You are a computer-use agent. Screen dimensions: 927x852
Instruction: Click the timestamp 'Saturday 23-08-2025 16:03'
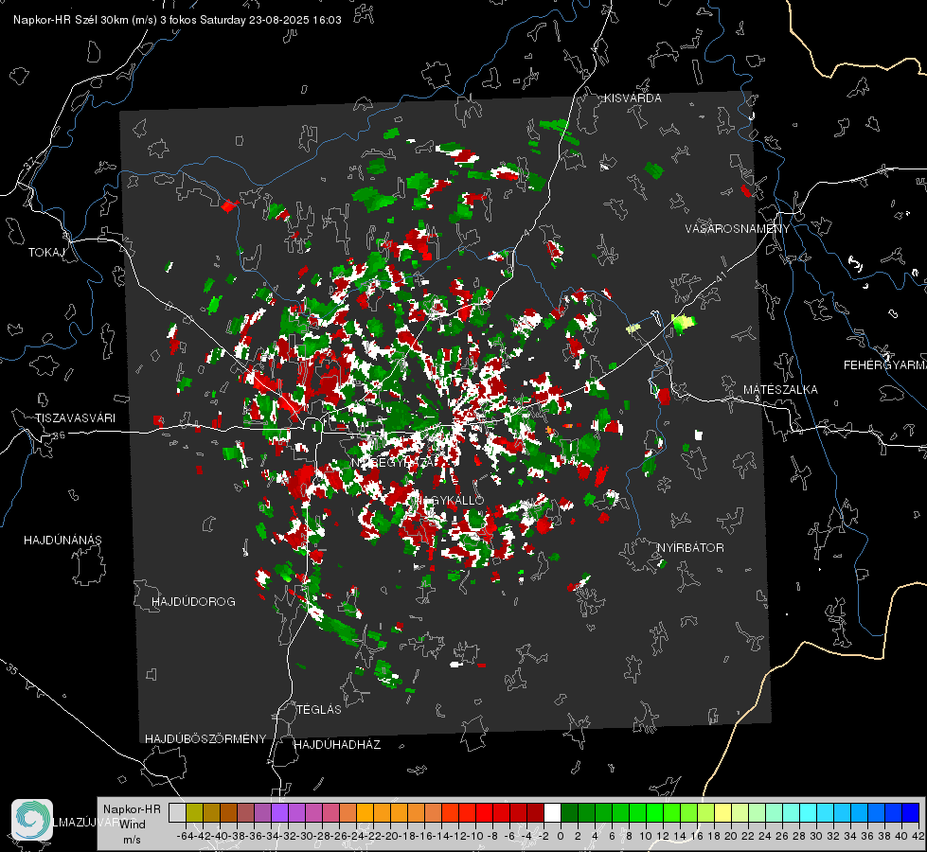point(271,20)
